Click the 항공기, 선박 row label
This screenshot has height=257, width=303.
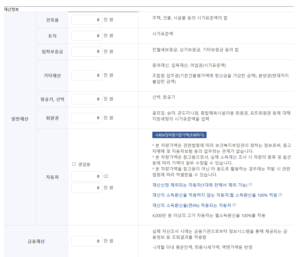[x=52, y=99]
